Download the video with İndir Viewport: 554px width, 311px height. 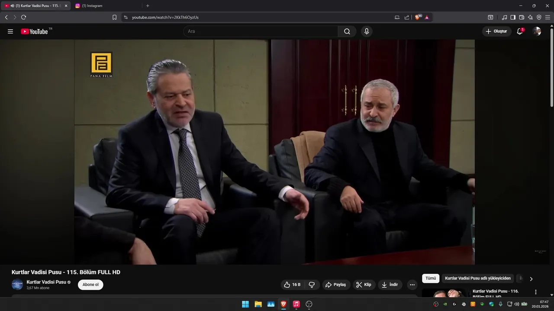pos(390,285)
